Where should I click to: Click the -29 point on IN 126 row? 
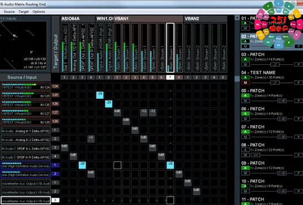point(109,104)
